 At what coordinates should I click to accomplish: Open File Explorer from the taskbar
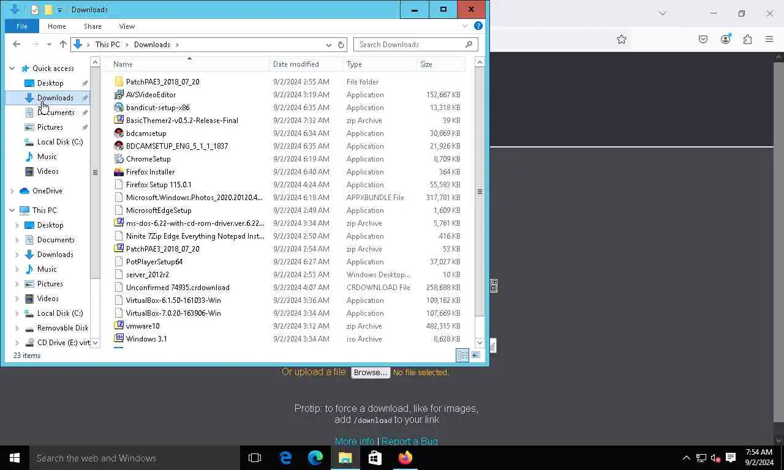point(345,458)
